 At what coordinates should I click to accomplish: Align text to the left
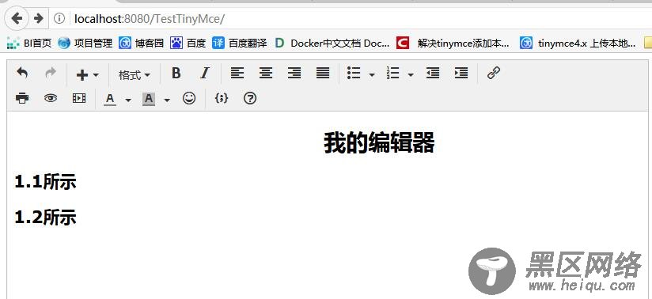tap(237, 74)
